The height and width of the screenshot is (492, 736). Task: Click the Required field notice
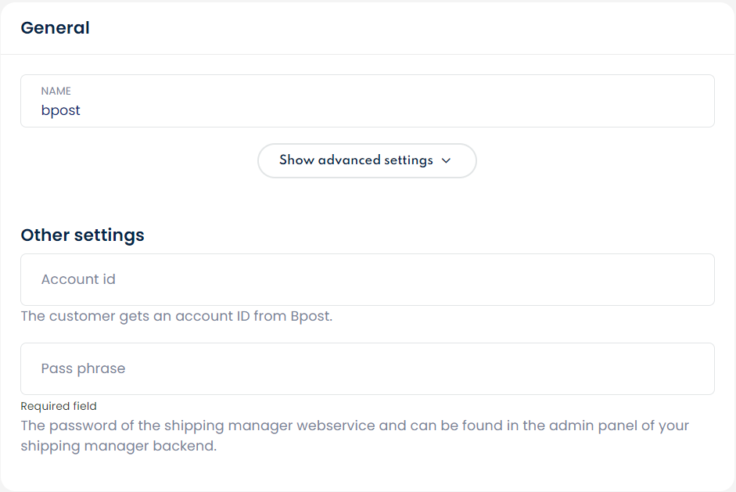pos(59,406)
